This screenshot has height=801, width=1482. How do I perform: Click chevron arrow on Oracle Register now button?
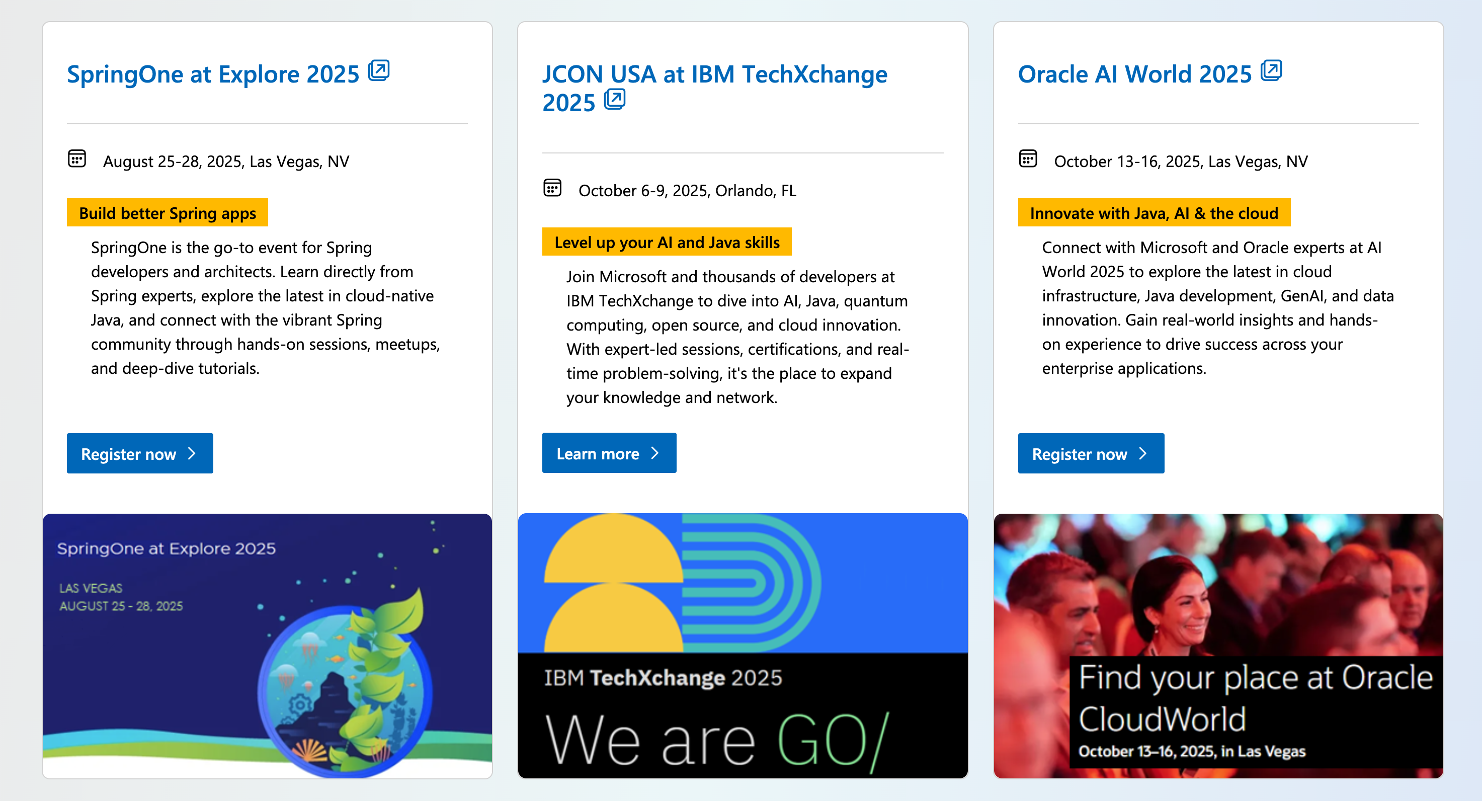(1143, 453)
